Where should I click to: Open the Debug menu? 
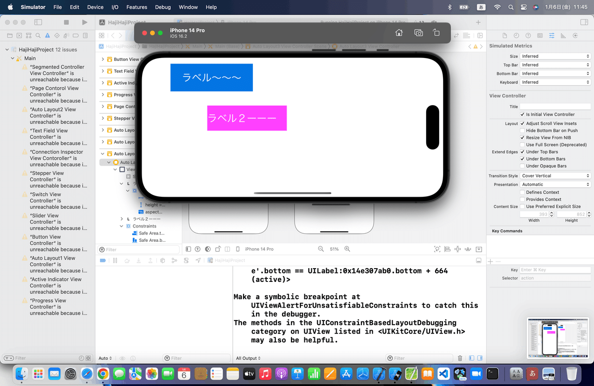pyautogui.click(x=163, y=7)
